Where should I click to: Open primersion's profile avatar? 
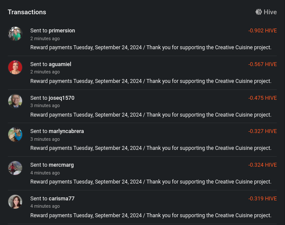coord(15,34)
